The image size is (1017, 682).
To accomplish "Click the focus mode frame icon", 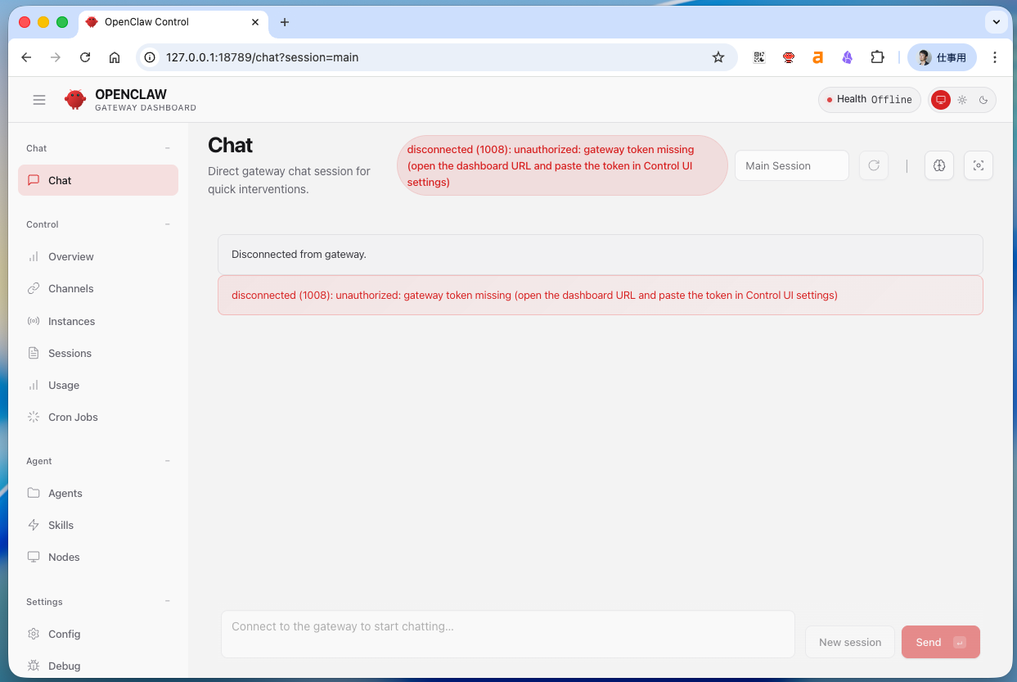I will coord(978,165).
